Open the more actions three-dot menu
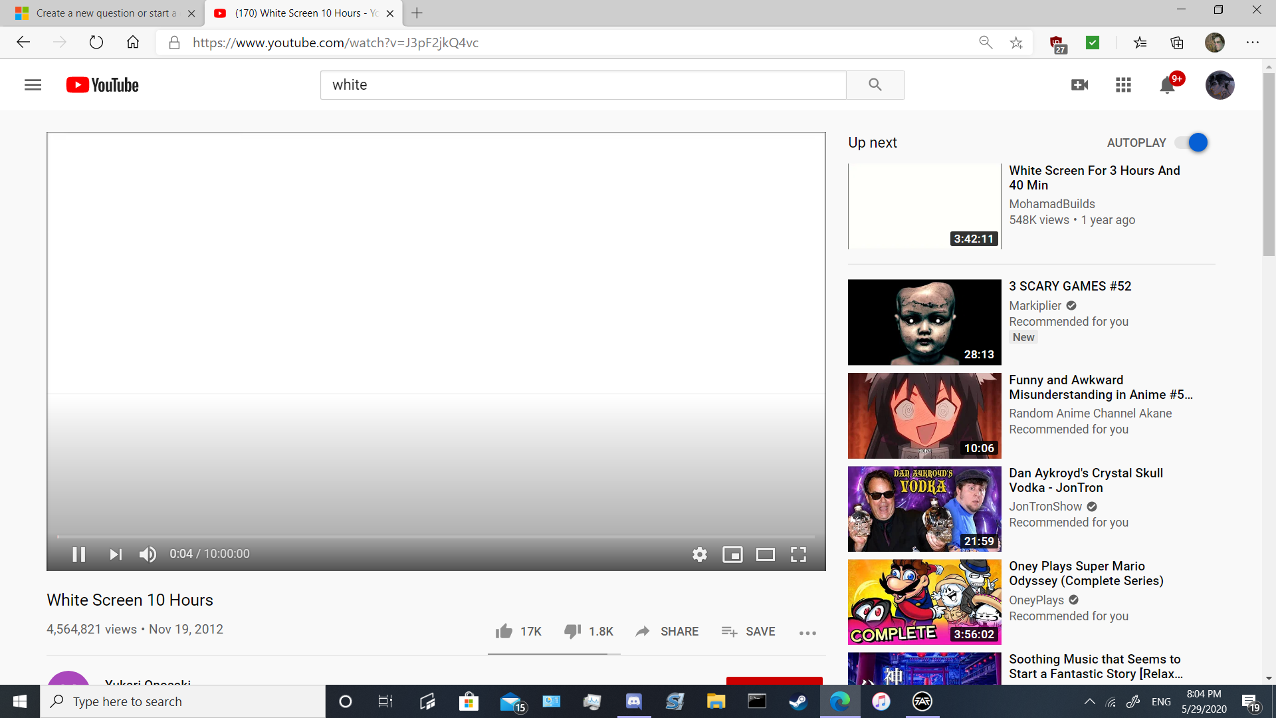1276x718 pixels. pyautogui.click(x=807, y=633)
